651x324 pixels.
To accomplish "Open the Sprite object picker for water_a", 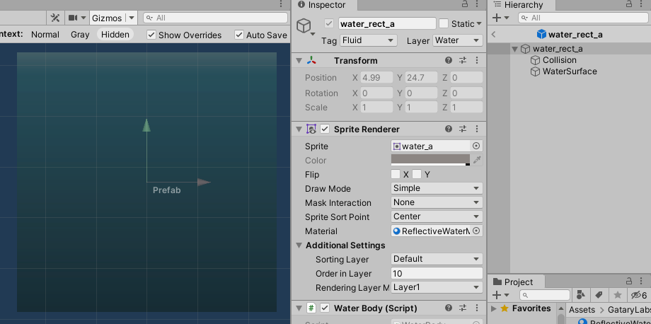I will click(476, 146).
